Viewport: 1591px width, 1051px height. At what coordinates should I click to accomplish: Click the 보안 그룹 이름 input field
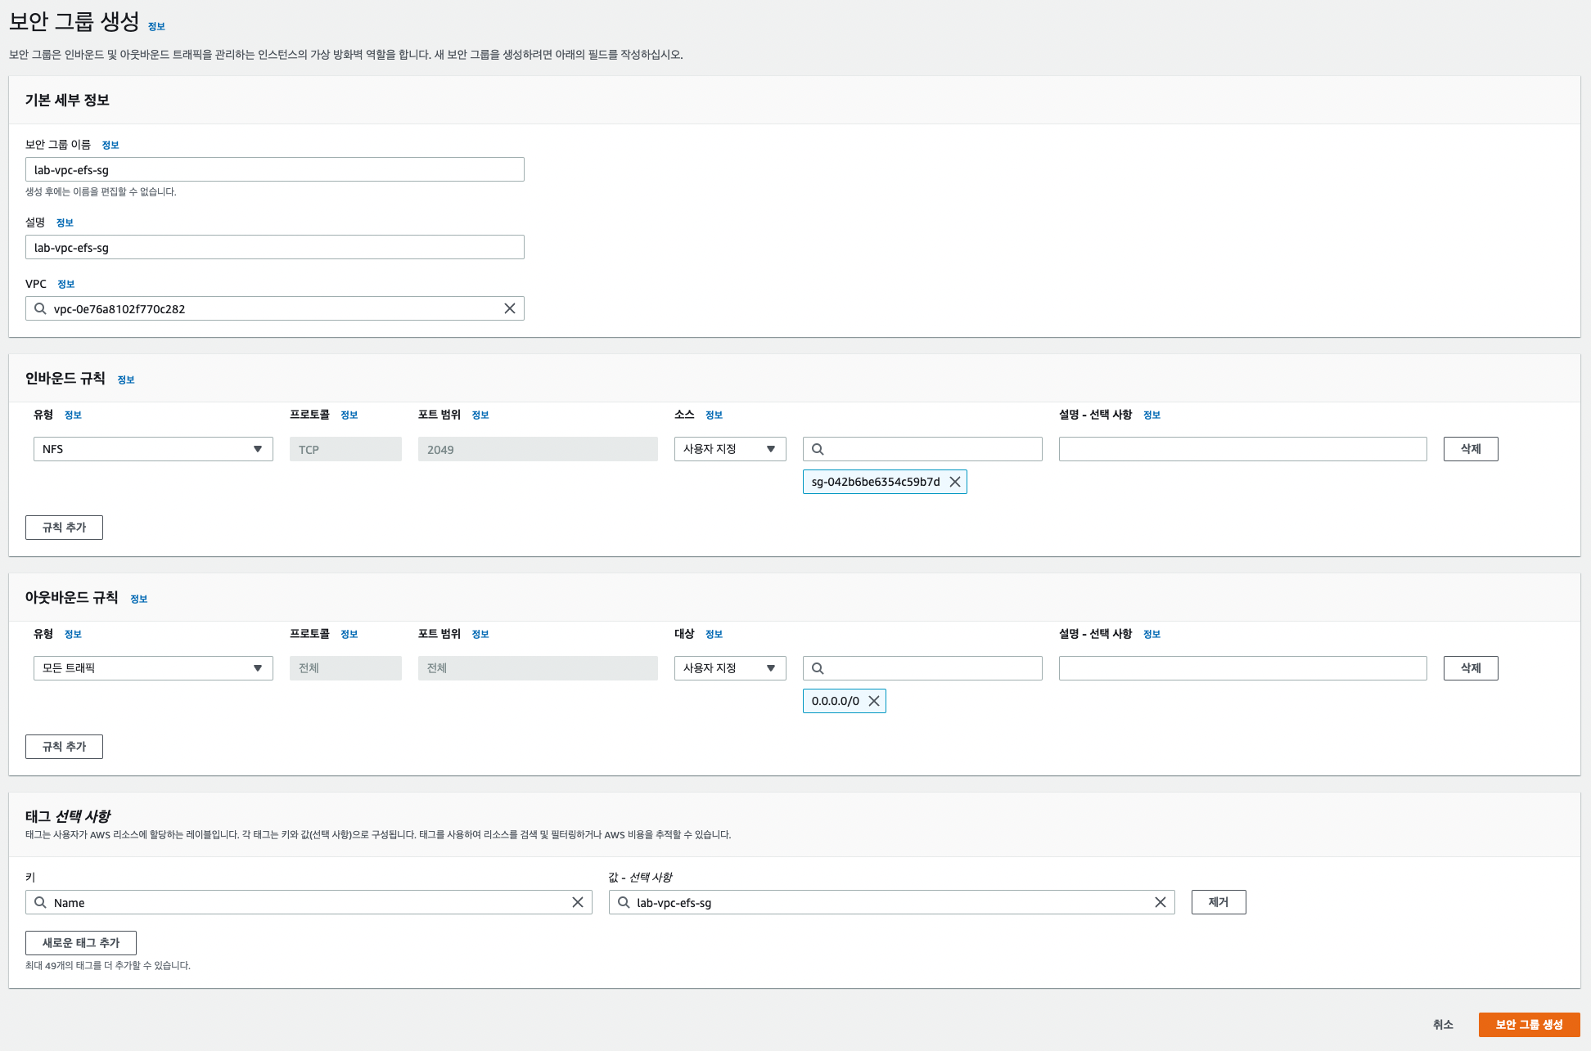tap(274, 169)
